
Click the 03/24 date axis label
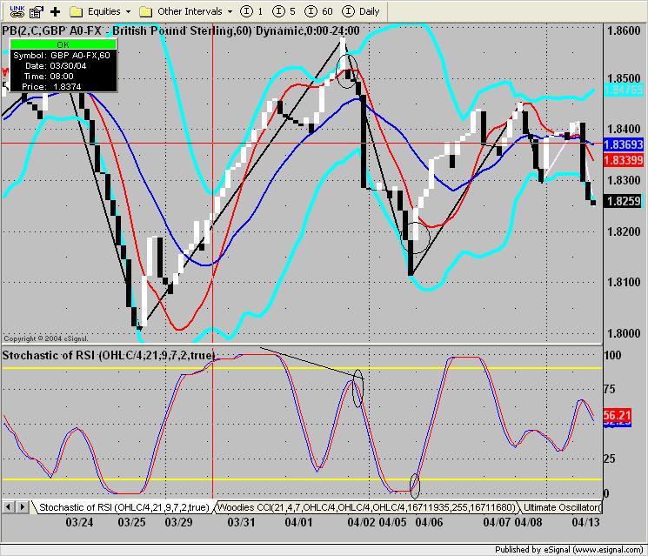point(79,523)
